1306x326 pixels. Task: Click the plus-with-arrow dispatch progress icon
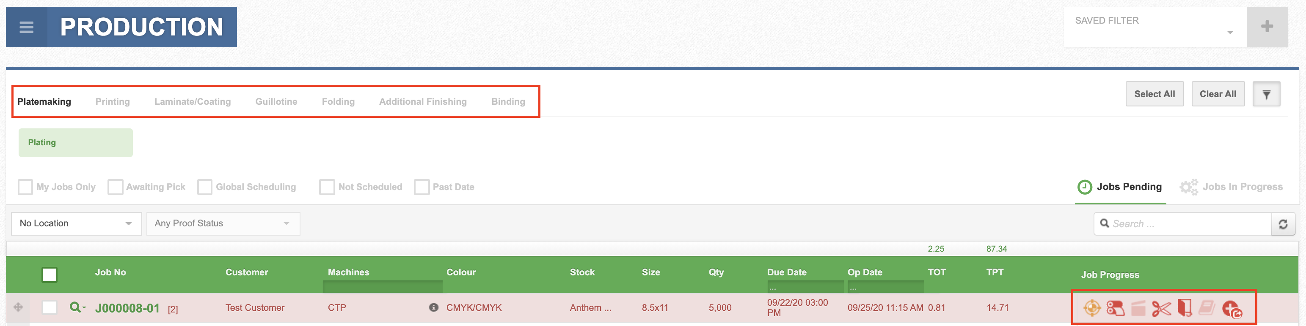(x=1232, y=309)
